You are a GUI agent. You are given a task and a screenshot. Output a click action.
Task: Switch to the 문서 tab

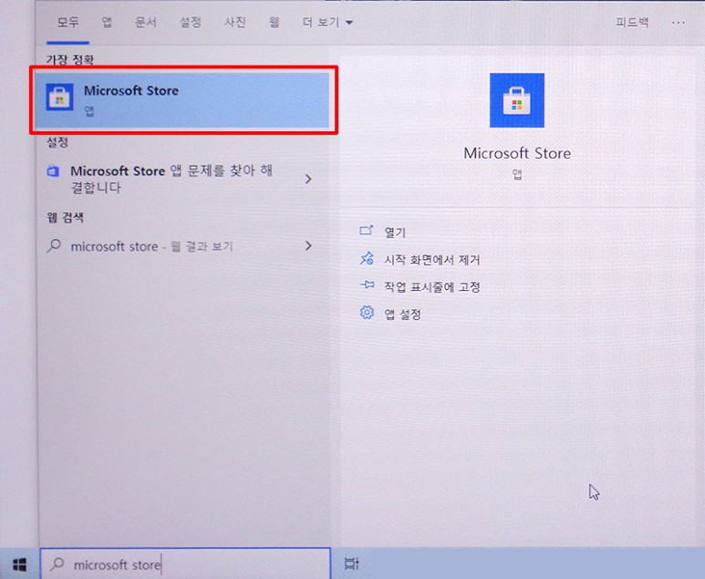coord(145,22)
